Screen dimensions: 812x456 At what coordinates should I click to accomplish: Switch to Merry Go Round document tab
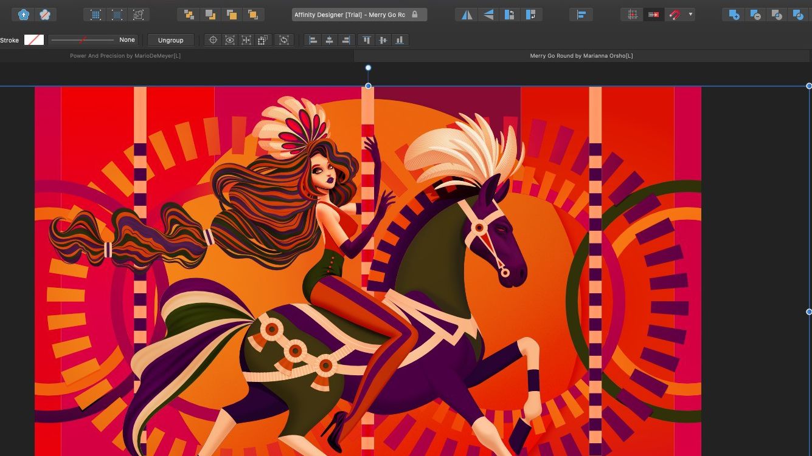click(583, 56)
